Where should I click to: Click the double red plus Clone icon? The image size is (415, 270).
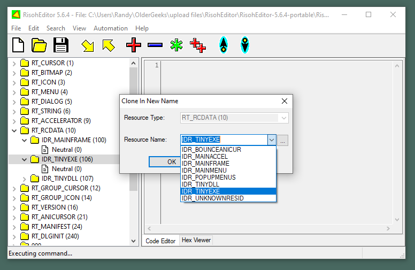198,45
